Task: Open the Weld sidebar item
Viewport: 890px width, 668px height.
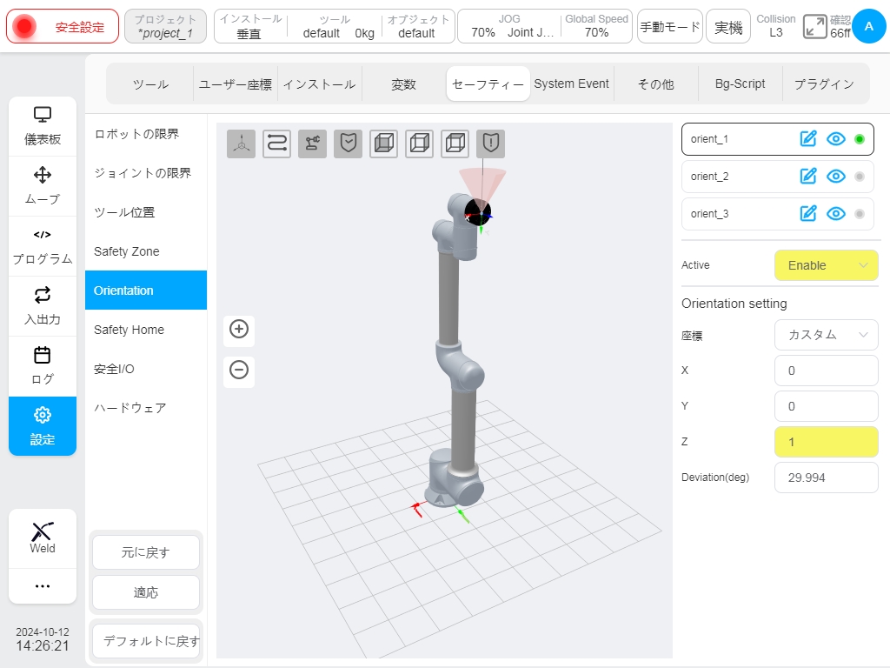Action: pos(43,538)
